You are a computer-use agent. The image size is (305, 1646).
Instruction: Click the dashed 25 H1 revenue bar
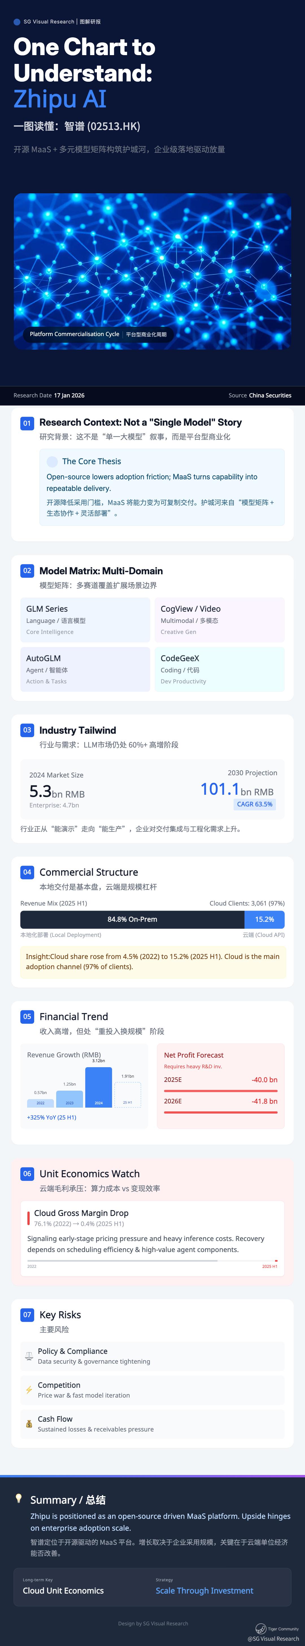pos(128,1095)
